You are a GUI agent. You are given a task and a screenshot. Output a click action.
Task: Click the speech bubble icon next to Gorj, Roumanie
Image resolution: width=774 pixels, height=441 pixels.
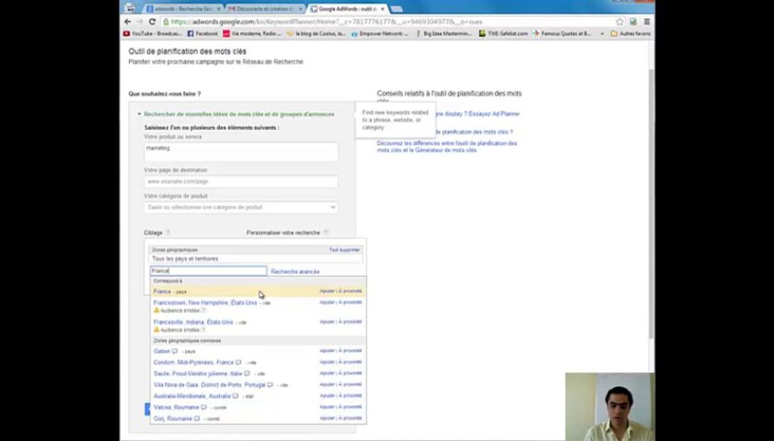197,418
